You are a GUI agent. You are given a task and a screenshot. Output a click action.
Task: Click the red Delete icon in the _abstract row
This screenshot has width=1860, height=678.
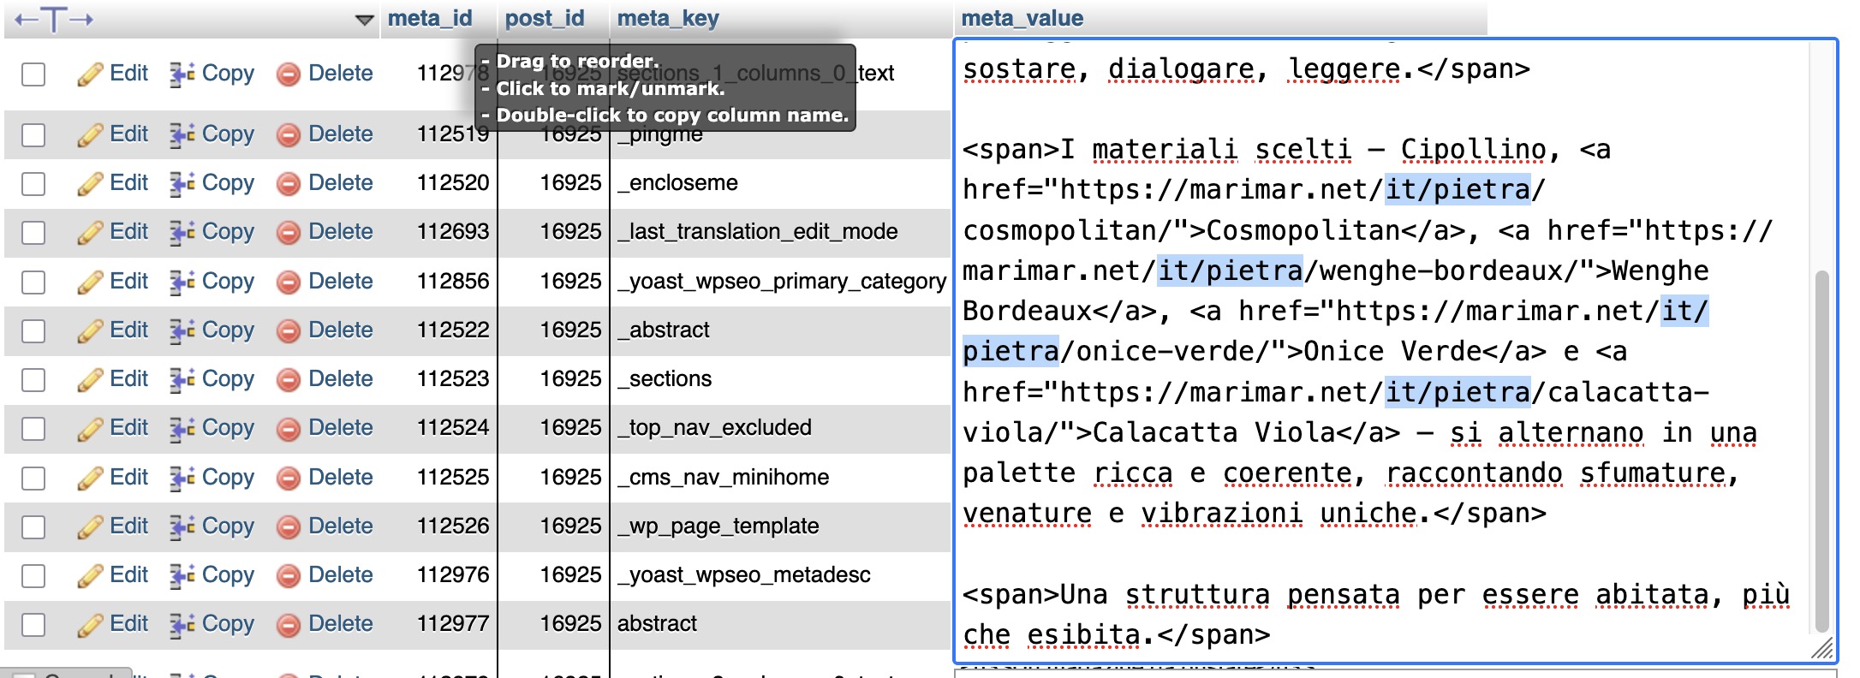(x=289, y=331)
